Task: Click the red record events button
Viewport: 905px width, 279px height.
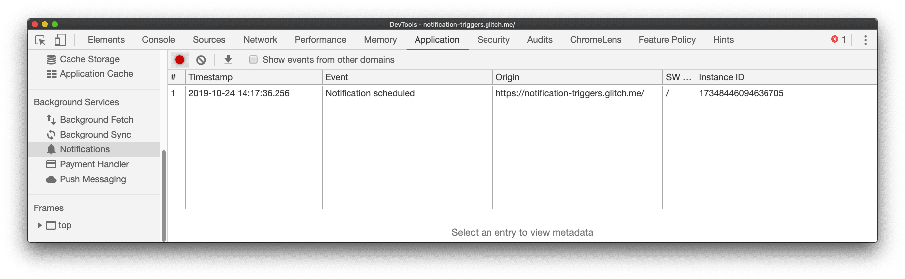Action: coord(180,60)
